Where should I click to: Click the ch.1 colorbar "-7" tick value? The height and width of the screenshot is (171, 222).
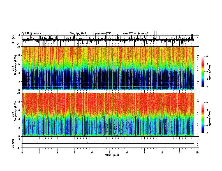coord(207,87)
